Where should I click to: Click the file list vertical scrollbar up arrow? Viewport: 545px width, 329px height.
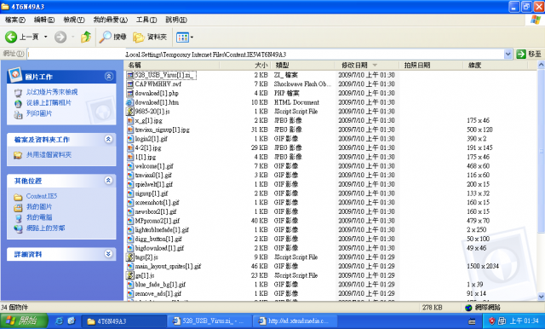[x=541, y=65]
